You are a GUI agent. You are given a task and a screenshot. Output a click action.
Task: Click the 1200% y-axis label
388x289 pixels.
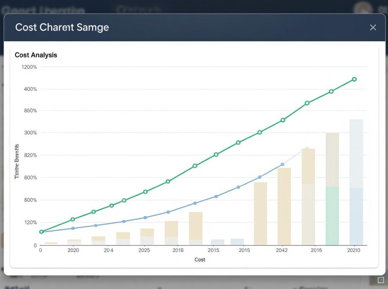click(x=29, y=67)
